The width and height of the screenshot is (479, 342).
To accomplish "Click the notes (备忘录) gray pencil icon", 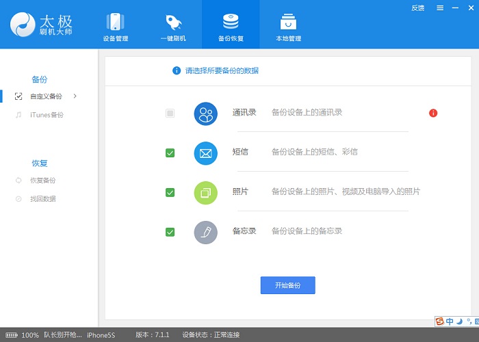I will tap(205, 231).
